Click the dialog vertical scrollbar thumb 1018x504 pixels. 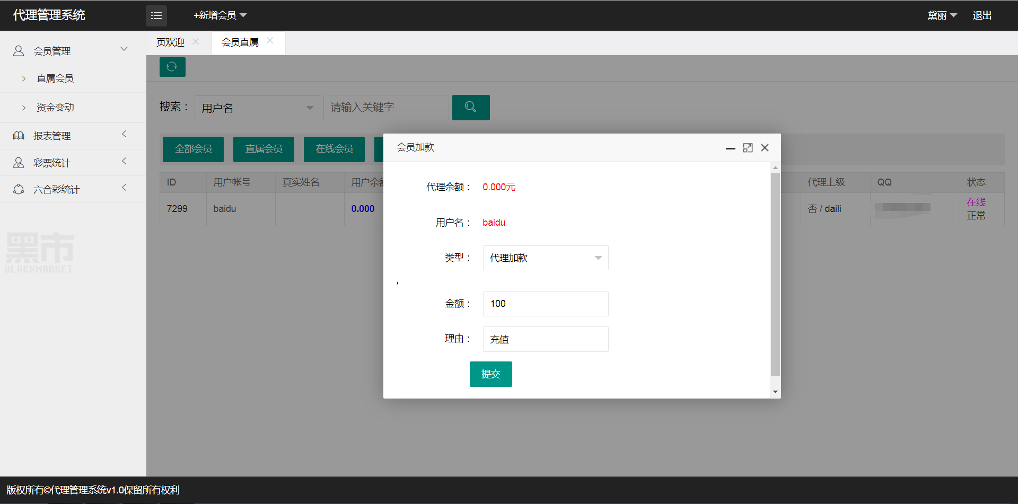(x=775, y=274)
